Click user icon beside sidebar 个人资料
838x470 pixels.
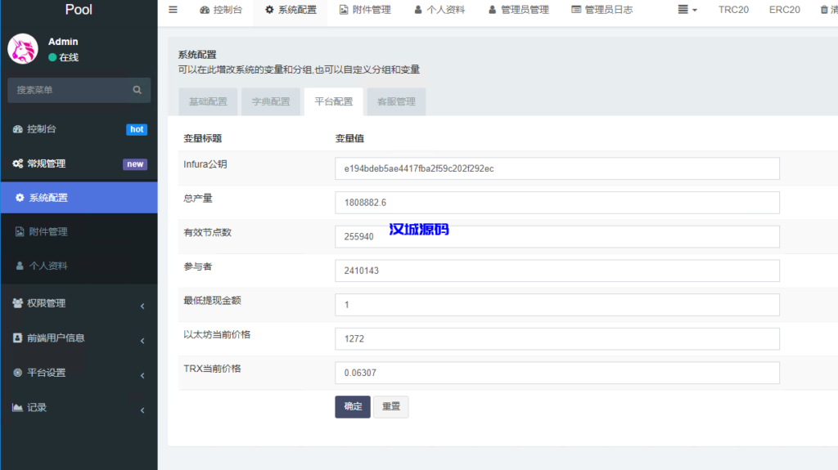click(20, 266)
